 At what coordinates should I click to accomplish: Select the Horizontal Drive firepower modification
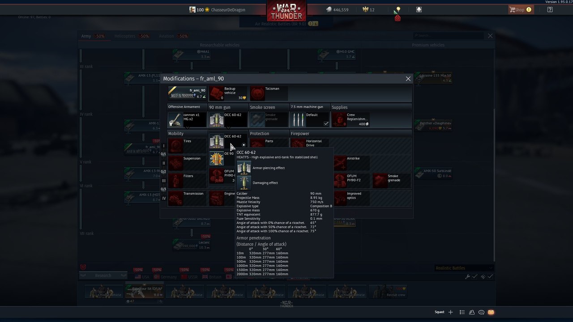tap(310, 142)
